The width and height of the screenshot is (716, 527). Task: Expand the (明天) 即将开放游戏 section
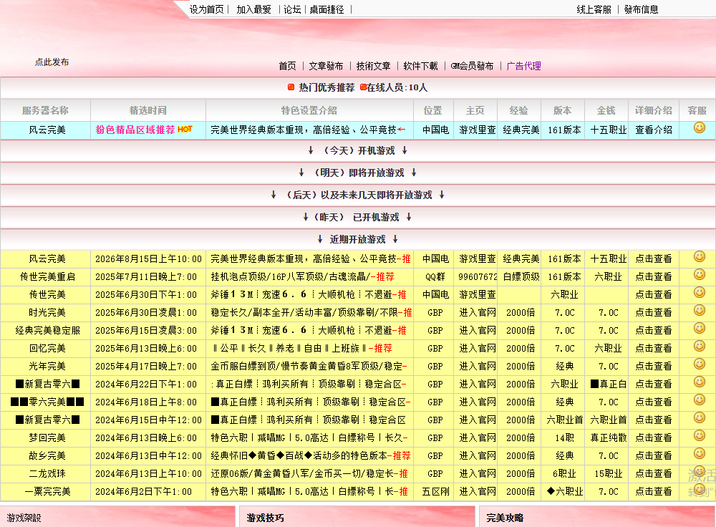point(357,173)
